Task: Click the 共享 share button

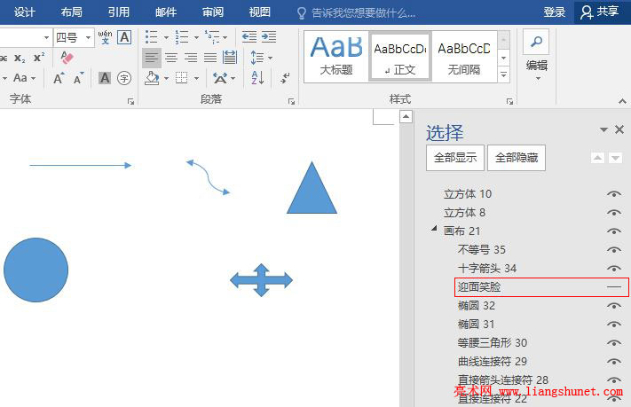Action: pos(600,12)
